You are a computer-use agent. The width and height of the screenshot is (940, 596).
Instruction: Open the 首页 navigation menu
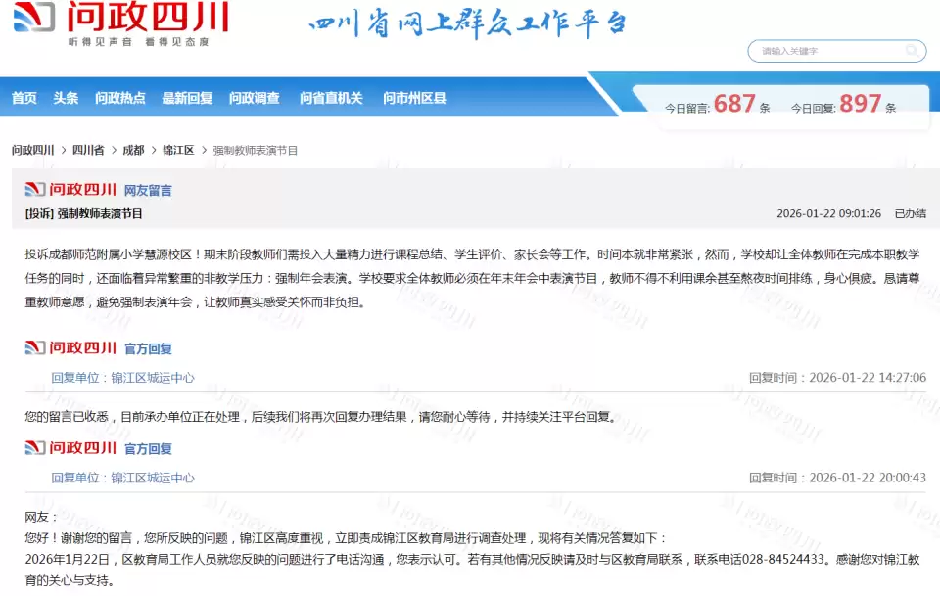coord(23,98)
